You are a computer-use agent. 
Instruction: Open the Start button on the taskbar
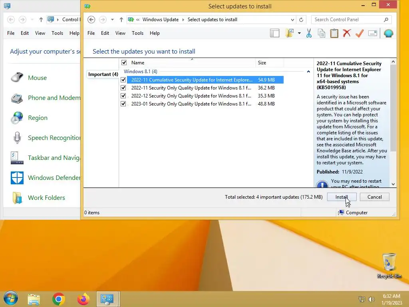(x=11, y=298)
